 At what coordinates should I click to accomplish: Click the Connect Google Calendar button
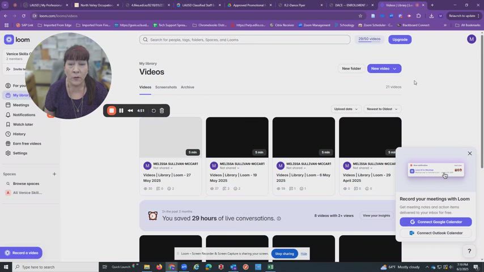436,222
